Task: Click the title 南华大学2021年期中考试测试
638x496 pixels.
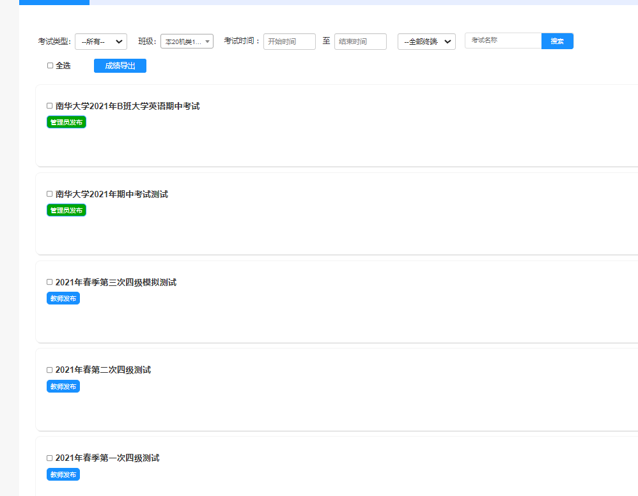Action: (111, 194)
